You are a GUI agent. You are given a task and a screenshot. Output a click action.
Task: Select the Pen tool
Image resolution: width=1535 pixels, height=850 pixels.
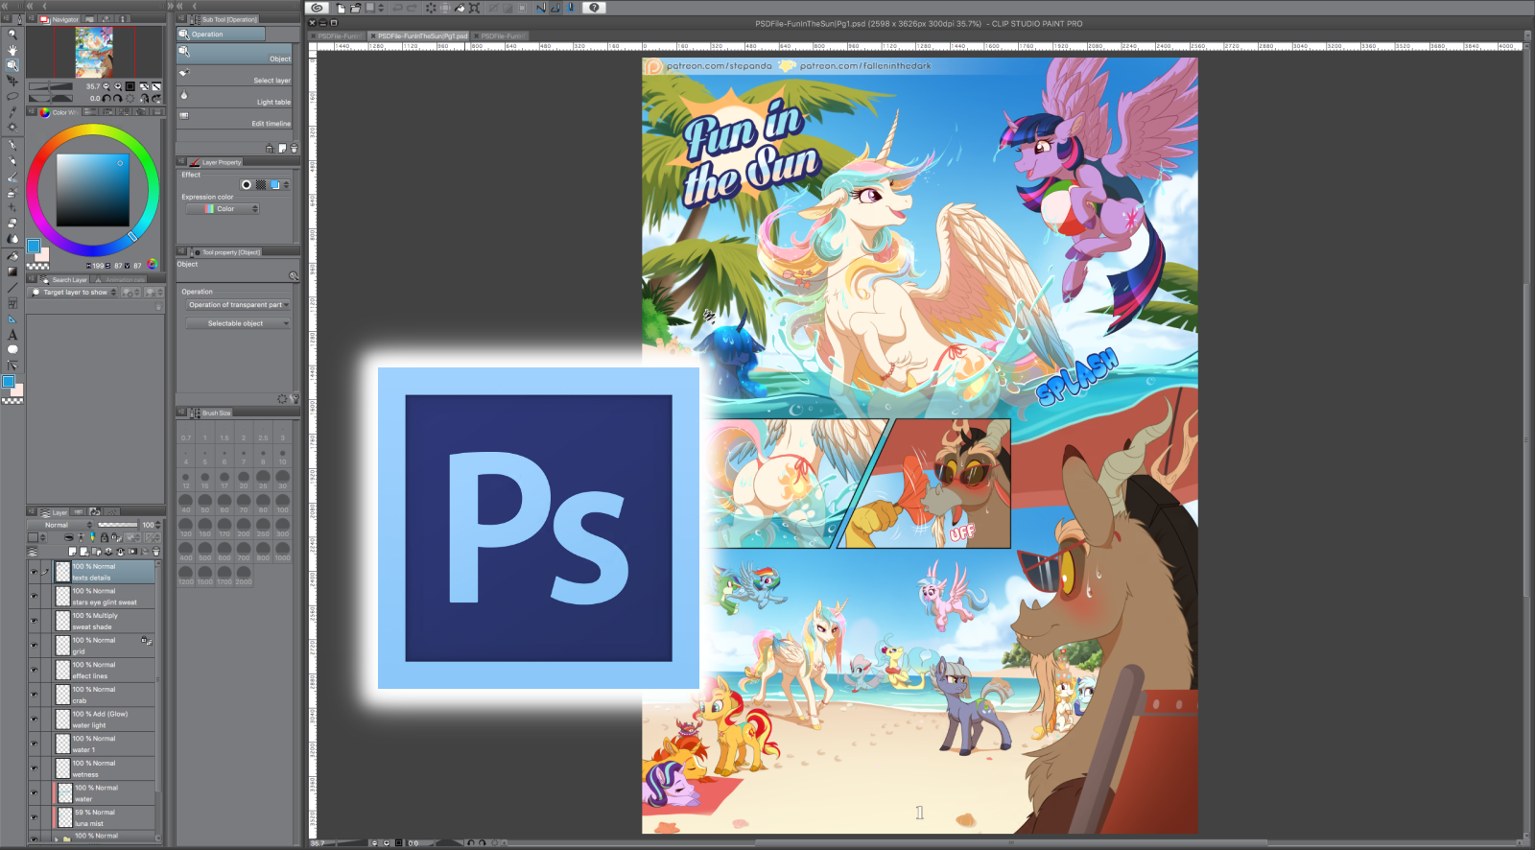point(12,146)
